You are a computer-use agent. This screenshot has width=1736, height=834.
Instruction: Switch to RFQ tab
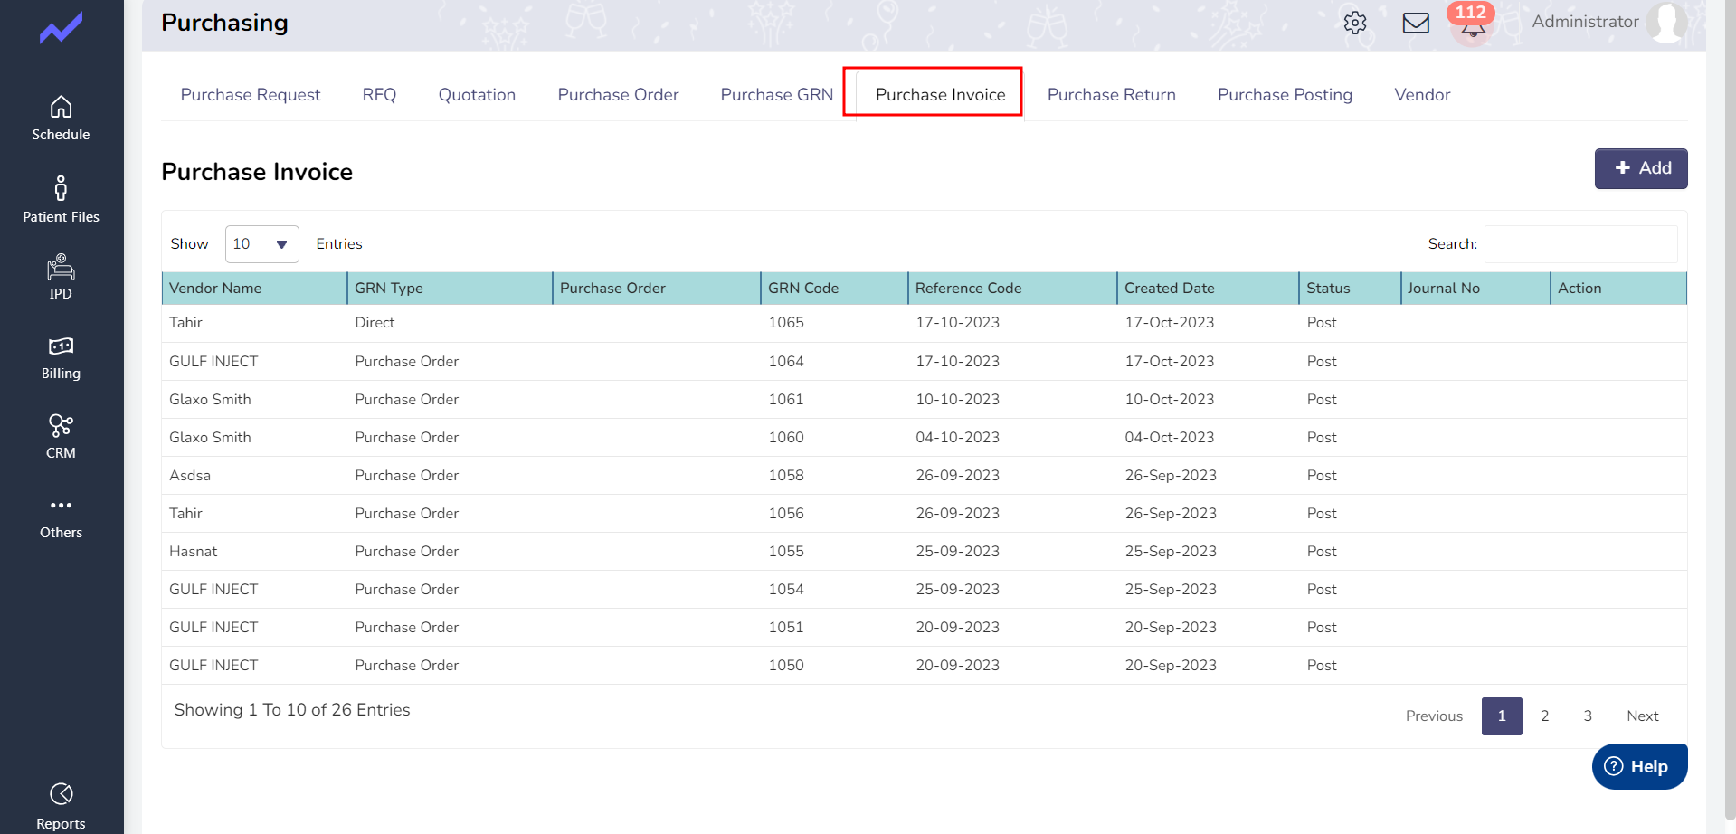[x=379, y=95]
